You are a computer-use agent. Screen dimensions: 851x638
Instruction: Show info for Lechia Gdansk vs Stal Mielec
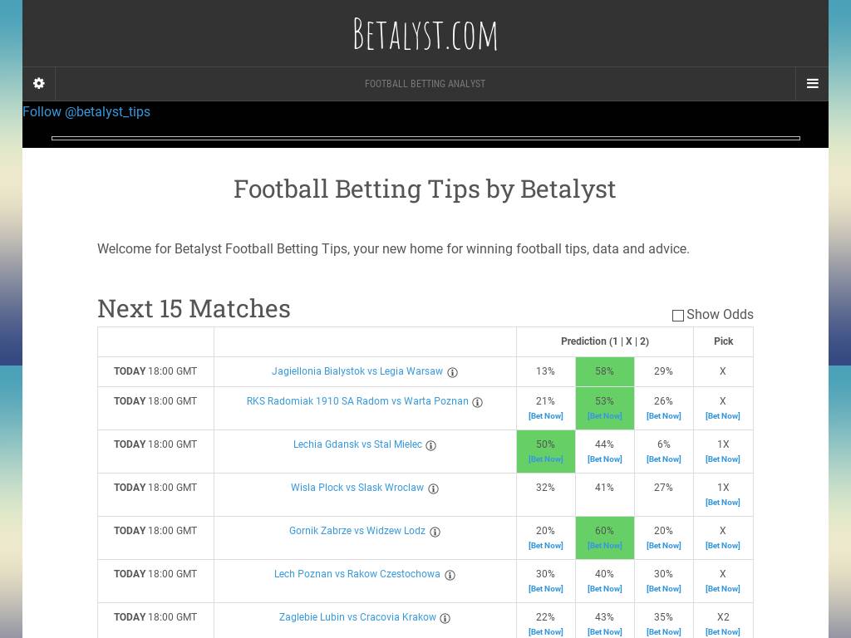pos(431,445)
